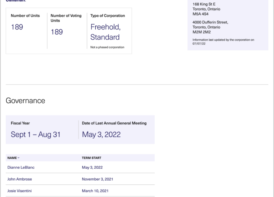Viewport: 274px width, 197px height.
Task: Open John Ambrose director link
Action: click(20, 179)
